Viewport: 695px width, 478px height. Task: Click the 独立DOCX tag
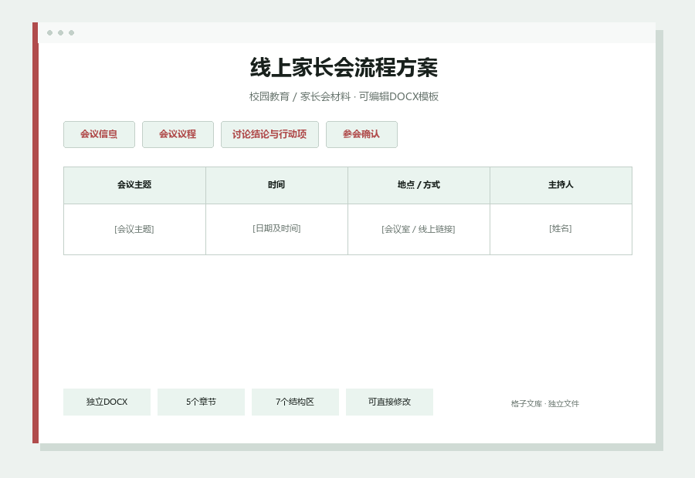click(107, 402)
